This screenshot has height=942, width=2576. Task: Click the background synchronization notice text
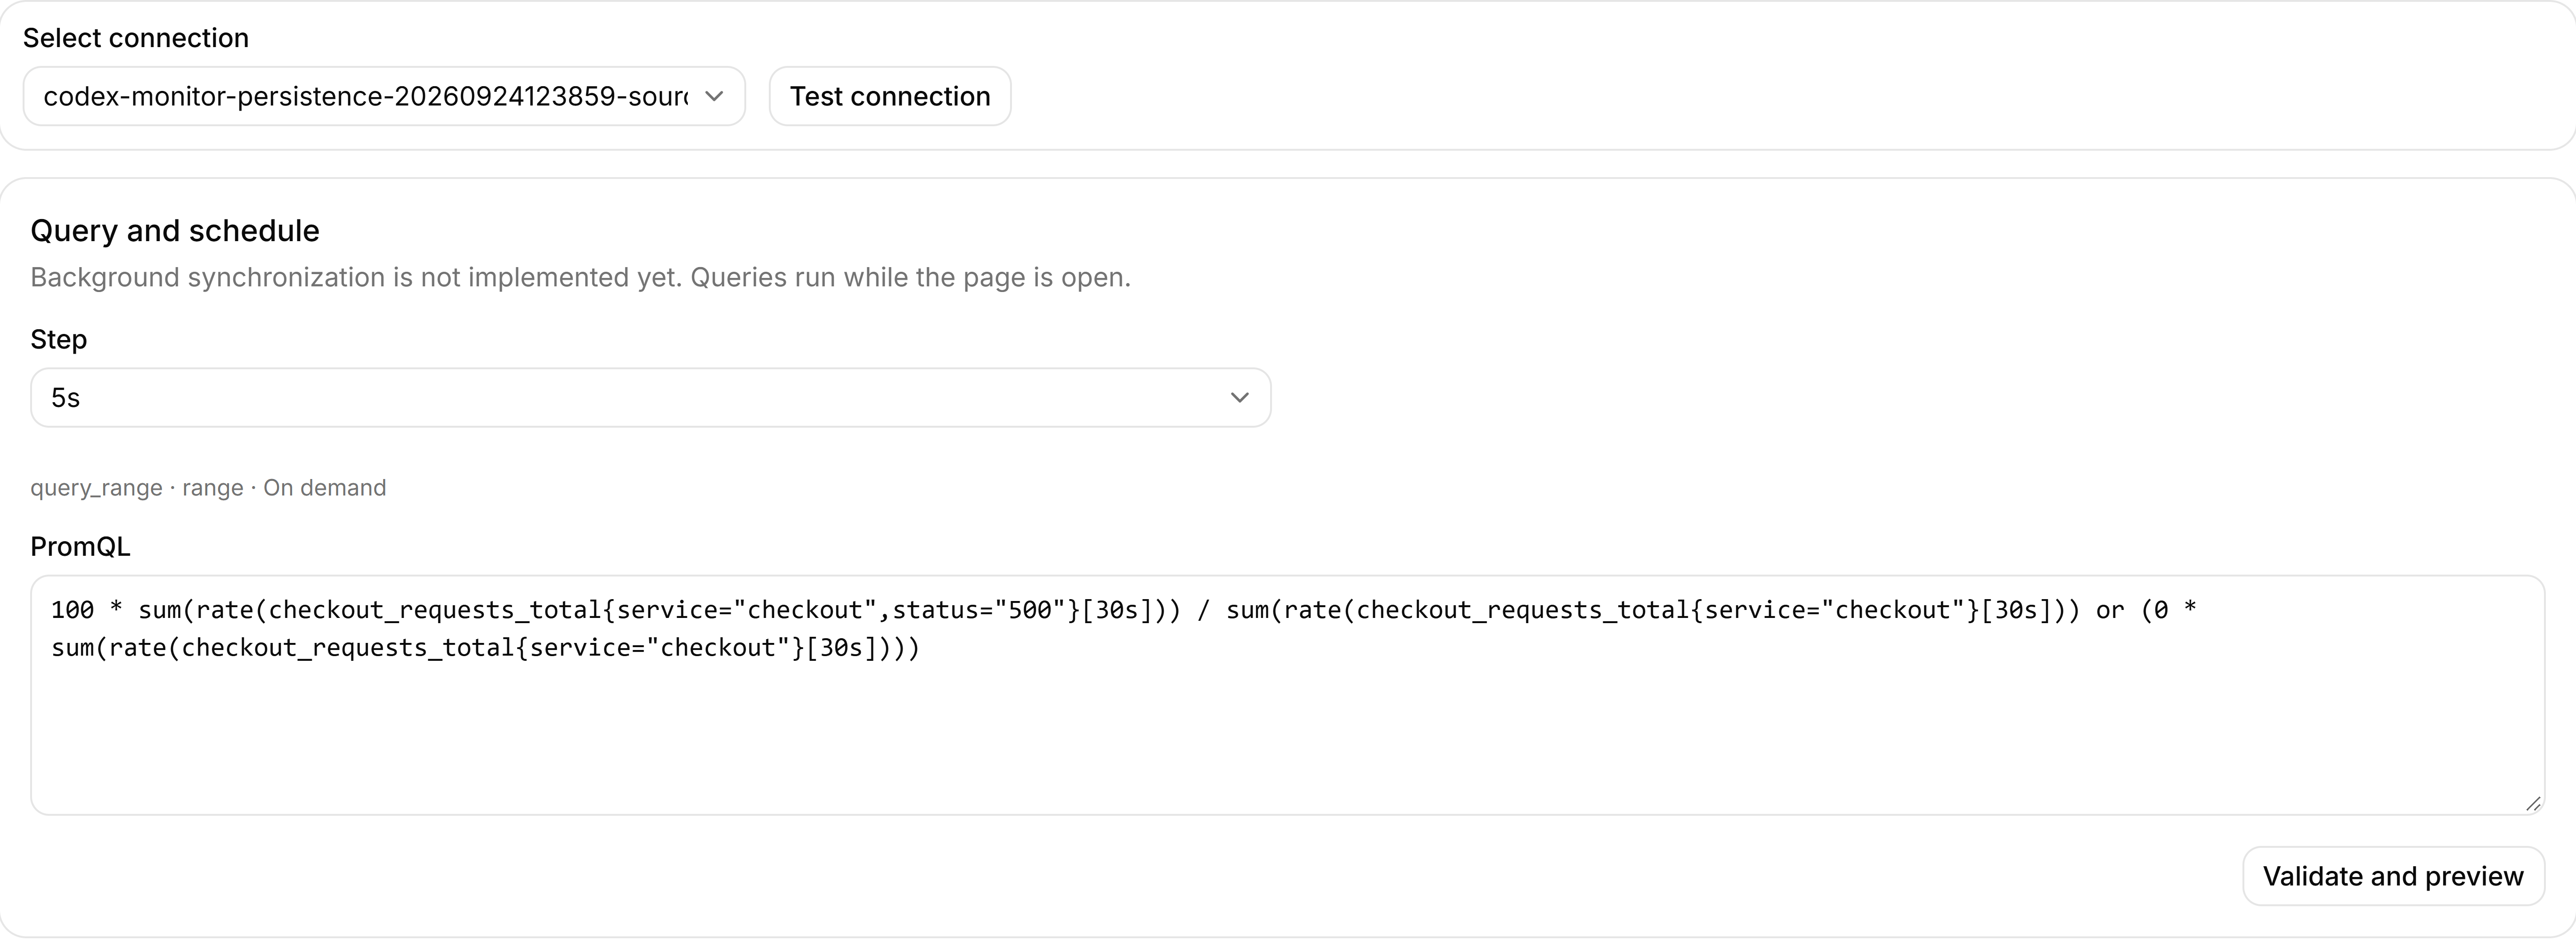pos(580,277)
